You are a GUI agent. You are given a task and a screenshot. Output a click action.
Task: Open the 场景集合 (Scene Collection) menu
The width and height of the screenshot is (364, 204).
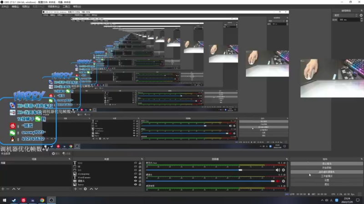click(54, 7)
